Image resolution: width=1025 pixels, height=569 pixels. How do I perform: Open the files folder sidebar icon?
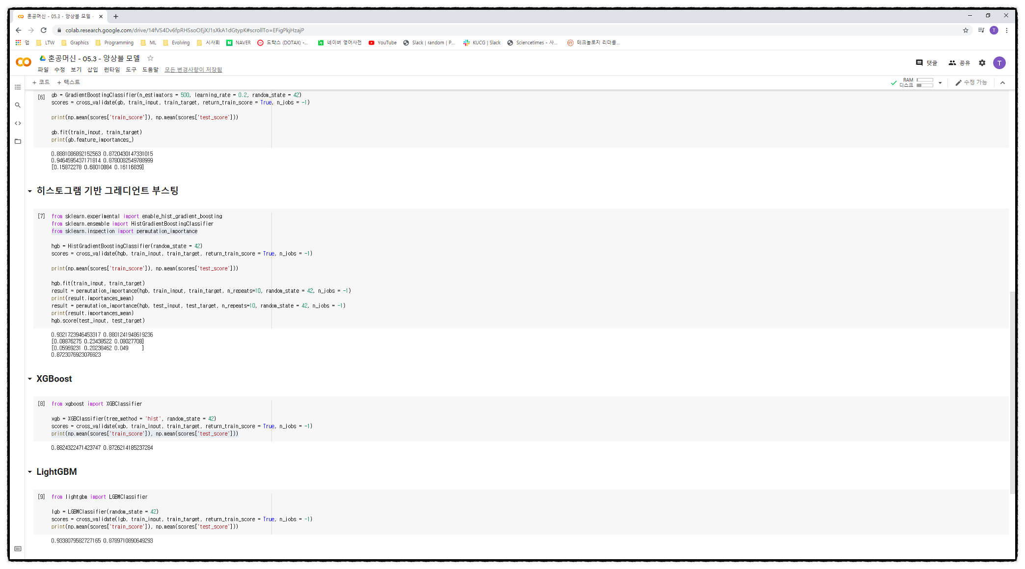18,141
